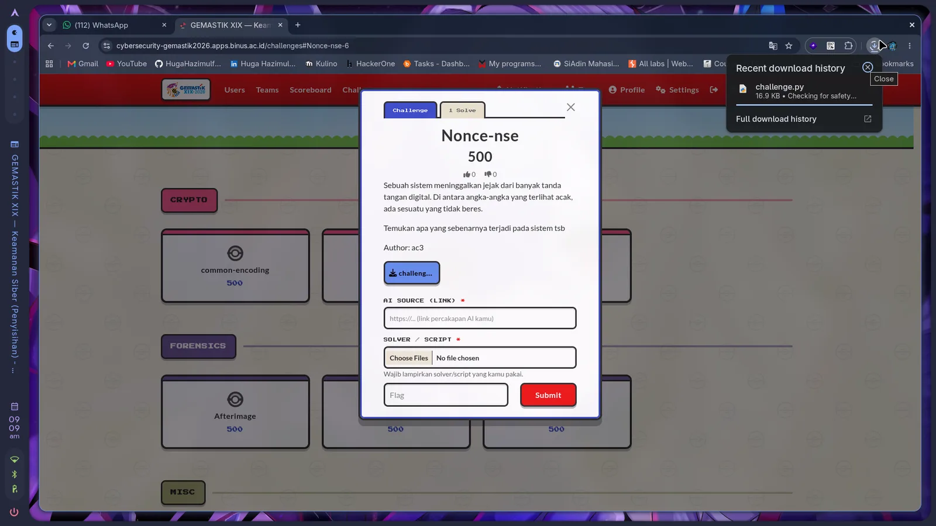The image size is (936, 526).
Task: View site information icon in the address bar
Action: [106, 46]
